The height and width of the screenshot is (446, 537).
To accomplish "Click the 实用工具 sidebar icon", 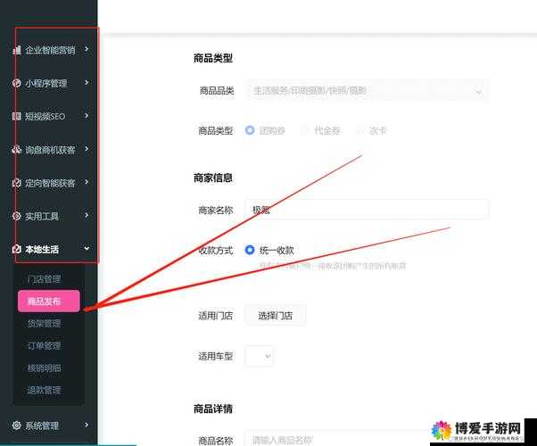I will point(16,216).
